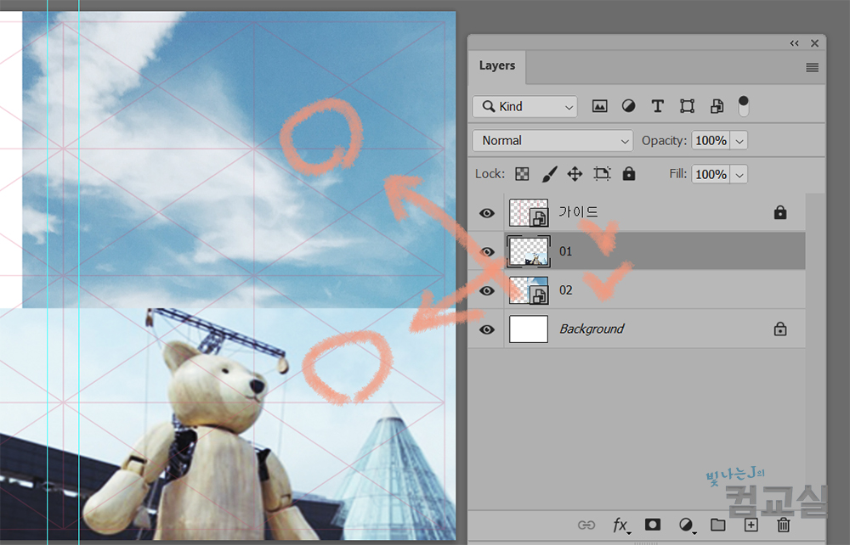The height and width of the screenshot is (545, 850).
Task: Click the Opacity 100% value field
Action: click(x=711, y=141)
